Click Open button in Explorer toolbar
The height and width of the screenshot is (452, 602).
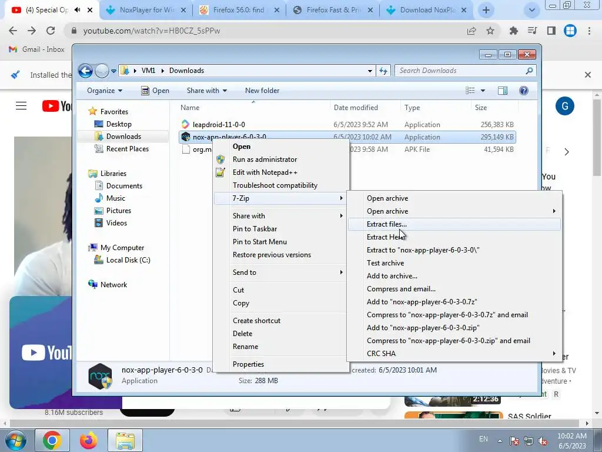click(x=155, y=91)
